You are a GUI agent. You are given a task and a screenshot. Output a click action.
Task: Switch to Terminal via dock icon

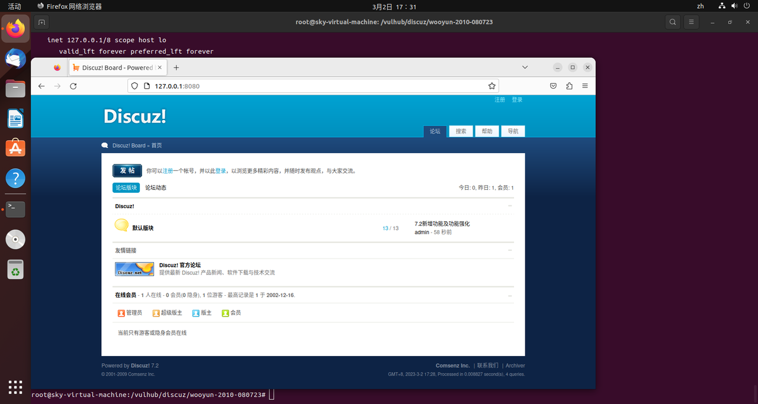(x=15, y=209)
